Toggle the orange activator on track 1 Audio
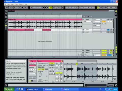The width and height of the screenshot is (122, 91). point(104,21)
